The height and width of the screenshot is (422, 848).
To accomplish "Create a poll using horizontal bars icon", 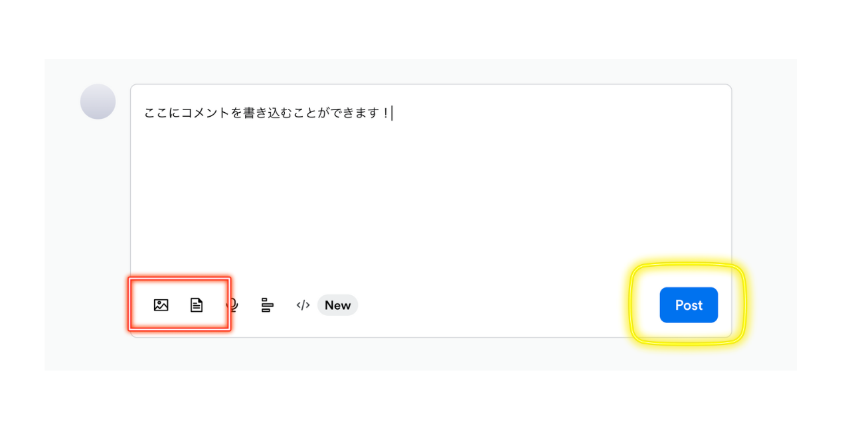I will [267, 305].
